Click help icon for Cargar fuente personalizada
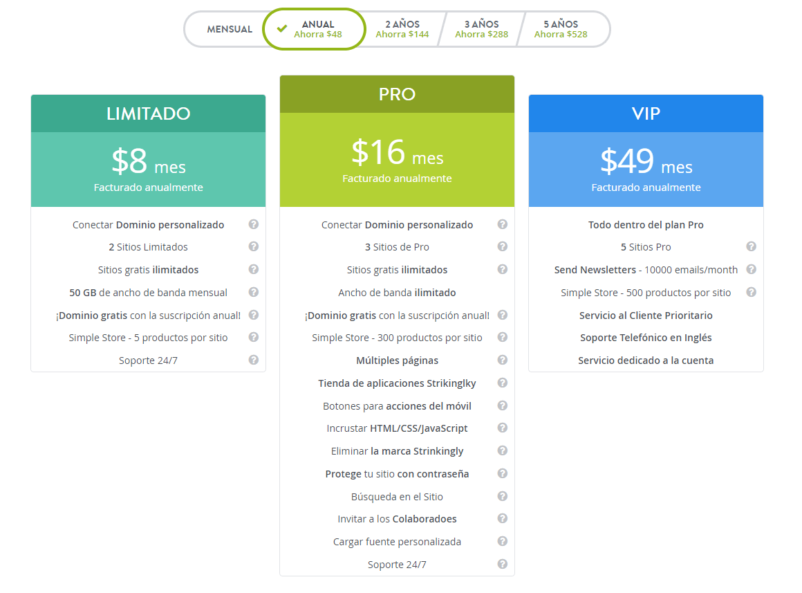The width and height of the screenshot is (802, 593). click(x=502, y=541)
